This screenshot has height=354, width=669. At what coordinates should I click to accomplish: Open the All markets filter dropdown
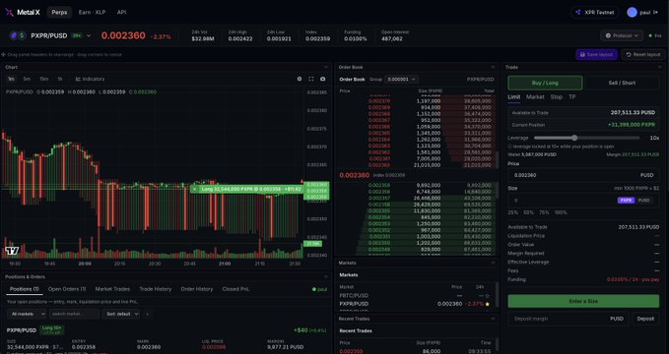pyautogui.click(x=27, y=314)
